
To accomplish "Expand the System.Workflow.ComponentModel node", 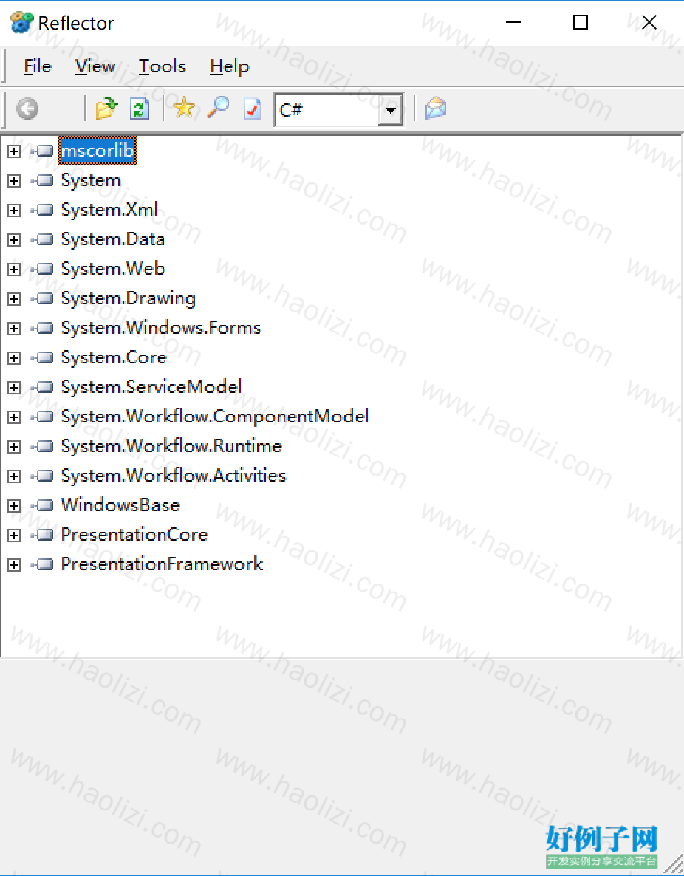I will point(14,417).
